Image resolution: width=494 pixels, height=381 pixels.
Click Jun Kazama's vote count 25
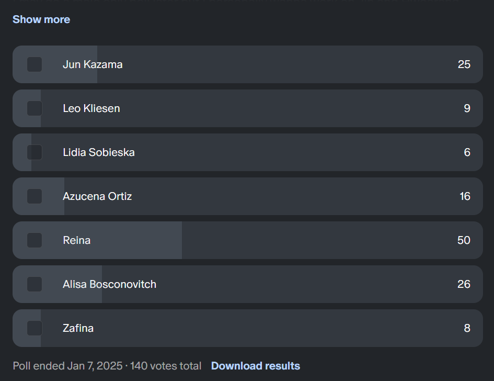tap(464, 64)
